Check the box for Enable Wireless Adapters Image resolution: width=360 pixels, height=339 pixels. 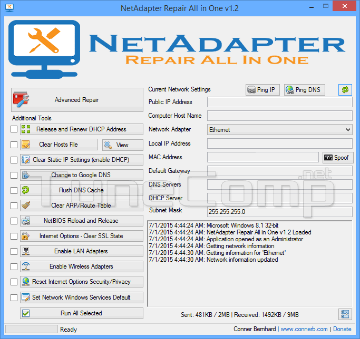click(x=14, y=266)
